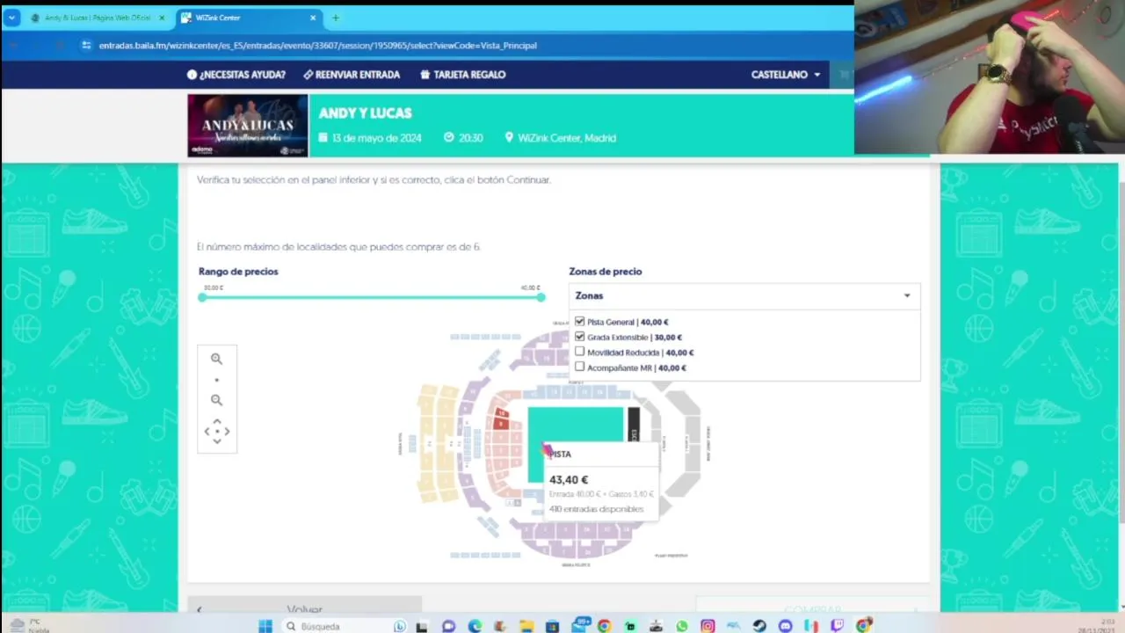Click the COMPRAR button
Viewport: 1125px width, 633px height.
813,607
